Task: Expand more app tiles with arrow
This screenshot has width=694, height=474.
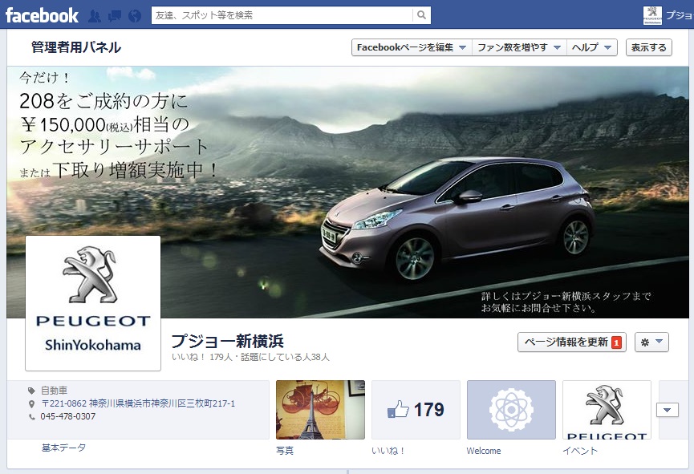Action: click(x=668, y=410)
